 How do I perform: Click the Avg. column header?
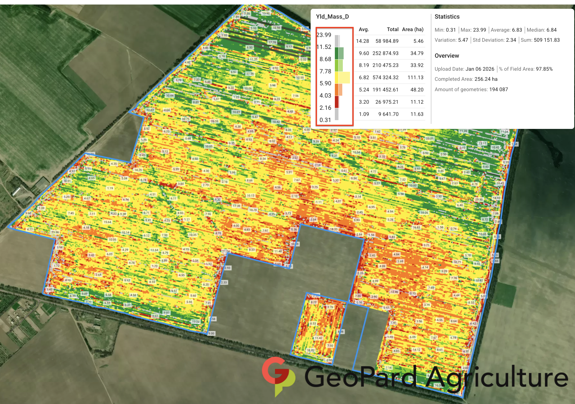click(364, 30)
